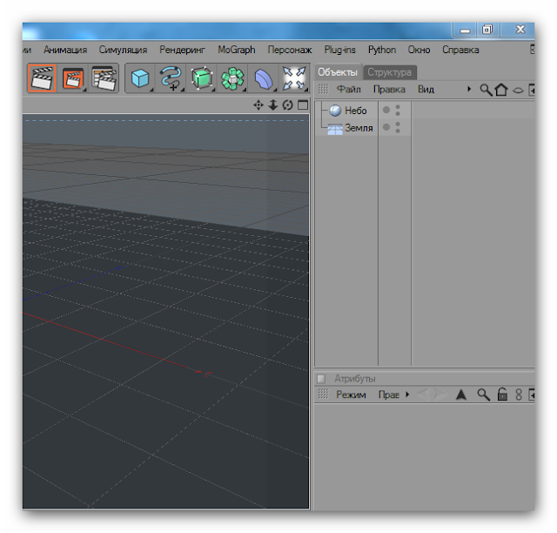
Task: Open Object Manager Файл menu
Action: (x=348, y=89)
